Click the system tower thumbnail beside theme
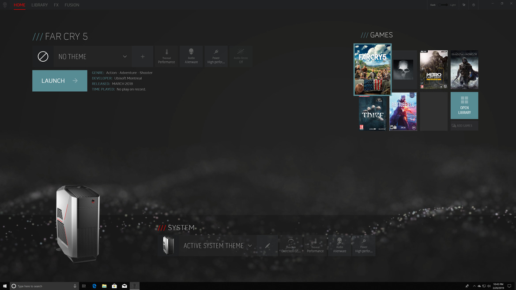Screen dimensions: 516x290 click(x=168, y=245)
